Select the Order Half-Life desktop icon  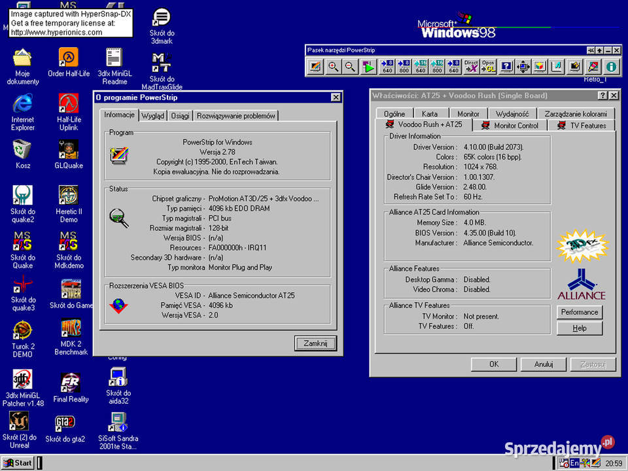pos(69,63)
